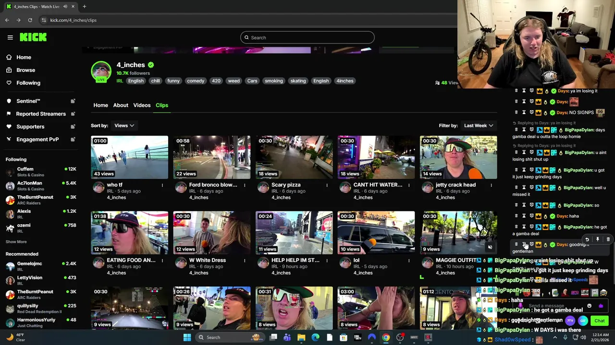Open the Sort by Views dropdown
615x345 pixels.
tap(124, 126)
